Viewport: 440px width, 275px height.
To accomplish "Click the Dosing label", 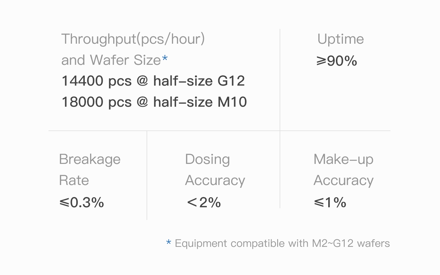I will pyautogui.click(x=207, y=159).
